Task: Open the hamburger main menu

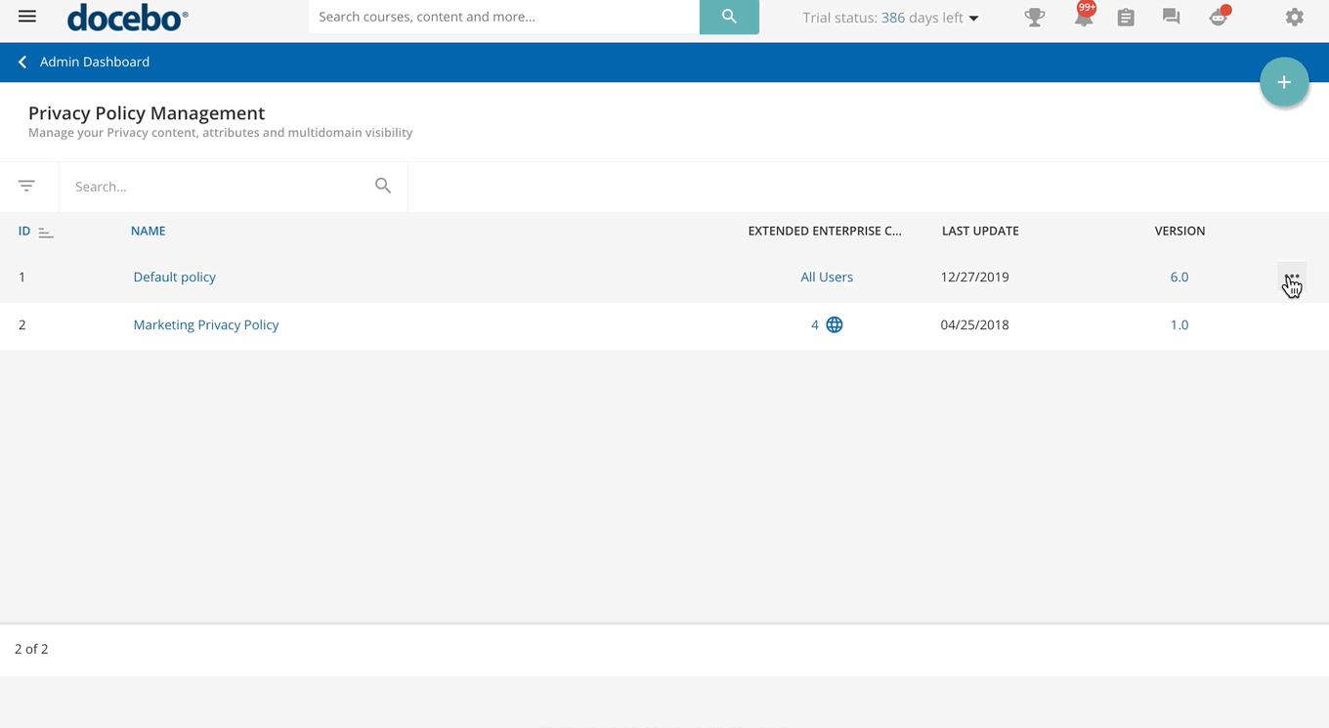Action: [x=27, y=17]
